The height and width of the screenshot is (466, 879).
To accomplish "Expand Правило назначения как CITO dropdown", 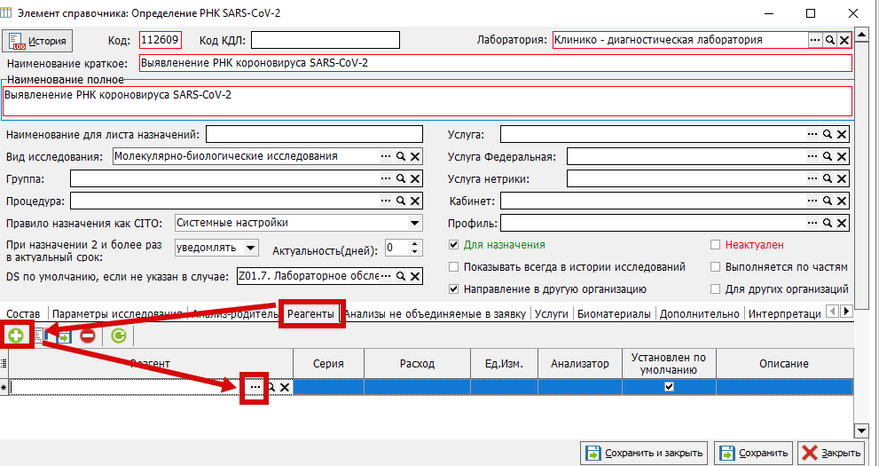I will [414, 223].
